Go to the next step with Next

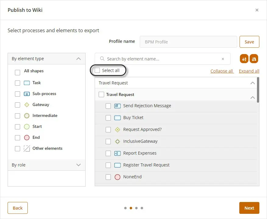249,208
